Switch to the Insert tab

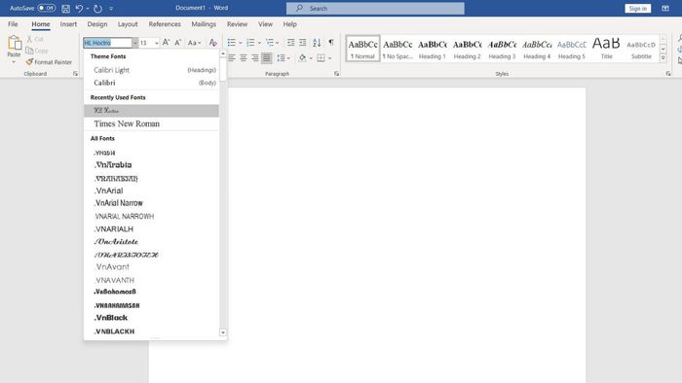[x=68, y=24]
